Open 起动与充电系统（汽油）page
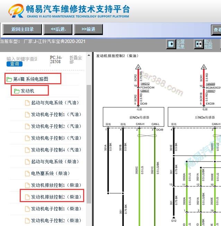The image size is (221, 226). 55,103
